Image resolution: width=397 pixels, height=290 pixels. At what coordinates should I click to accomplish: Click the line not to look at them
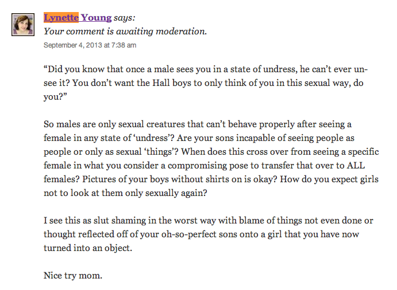pos(125,193)
